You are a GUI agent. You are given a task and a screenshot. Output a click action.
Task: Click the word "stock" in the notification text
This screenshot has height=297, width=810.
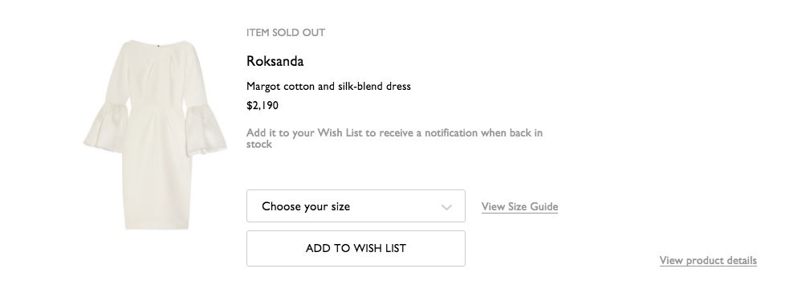[258, 144]
